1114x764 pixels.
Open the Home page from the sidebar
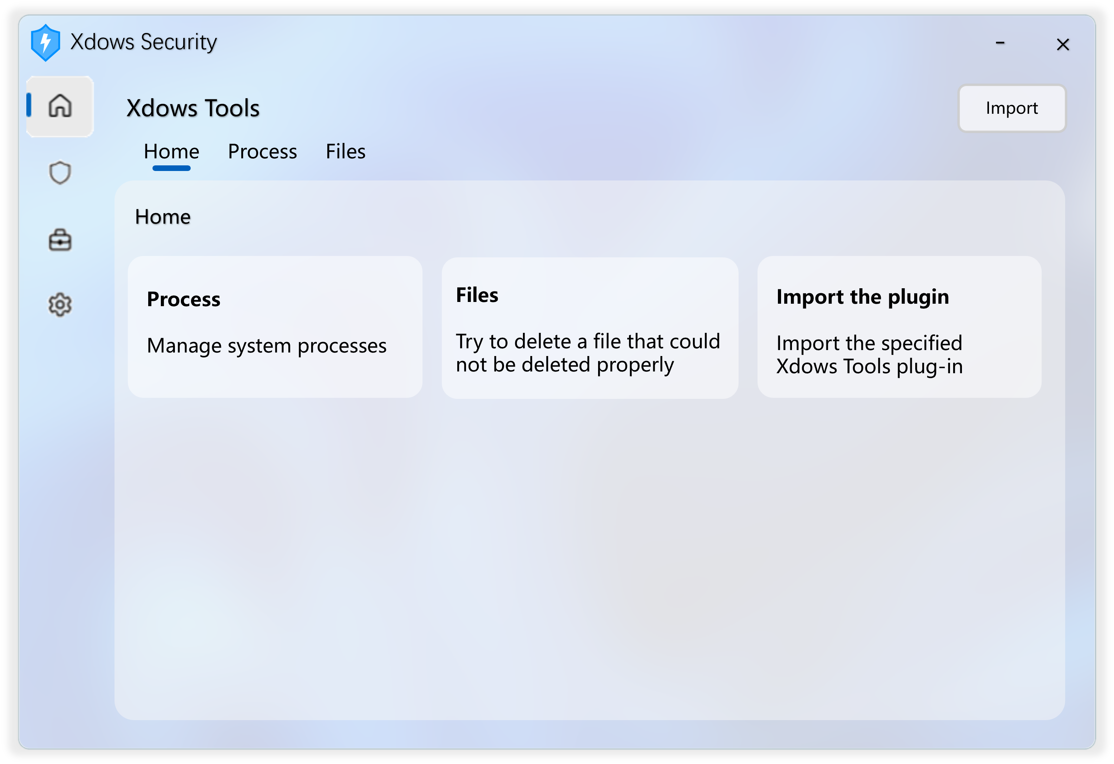(x=60, y=106)
